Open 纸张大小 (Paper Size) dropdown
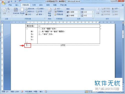 30,11
